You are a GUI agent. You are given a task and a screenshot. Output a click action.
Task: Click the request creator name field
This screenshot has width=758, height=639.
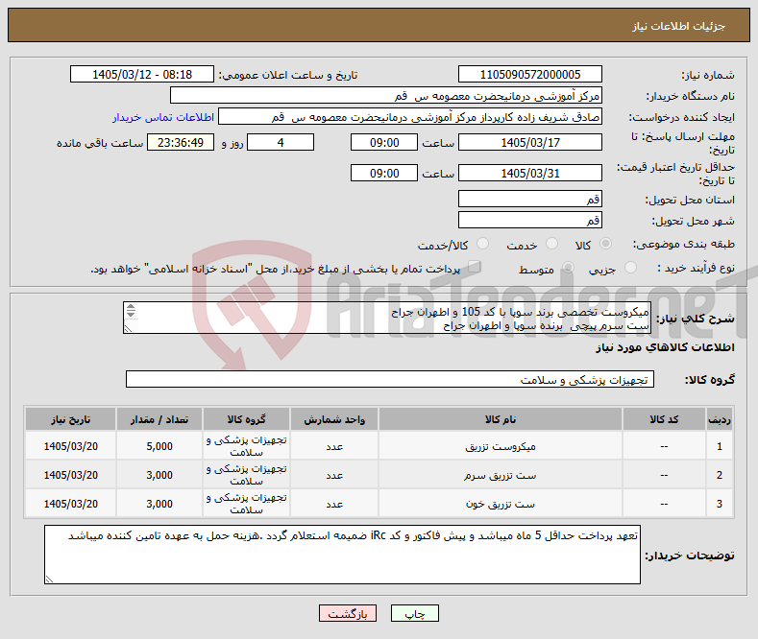410,117
